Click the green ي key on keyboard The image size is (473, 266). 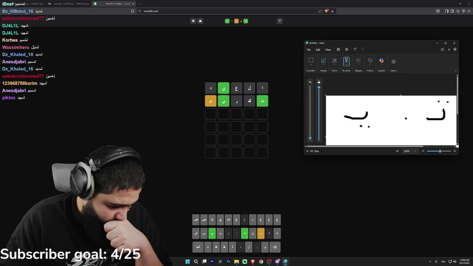[x=212, y=233]
